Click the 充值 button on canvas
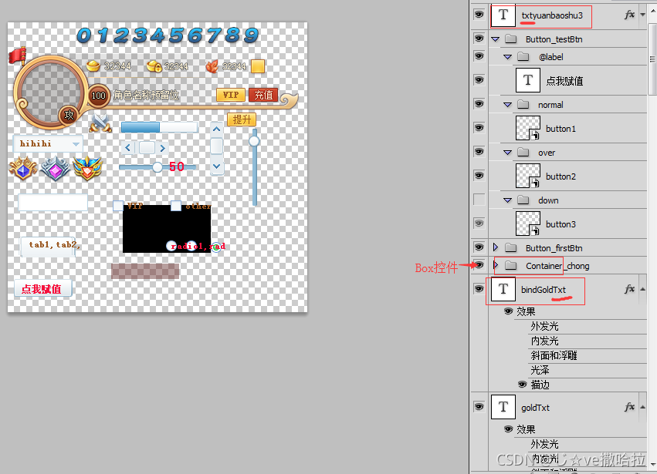Screen dimensions: 657x474 [263, 95]
